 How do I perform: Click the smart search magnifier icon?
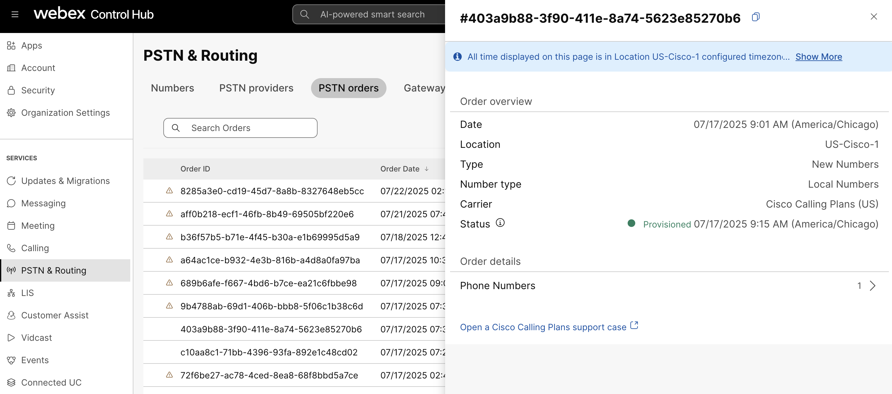(x=305, y=14)
